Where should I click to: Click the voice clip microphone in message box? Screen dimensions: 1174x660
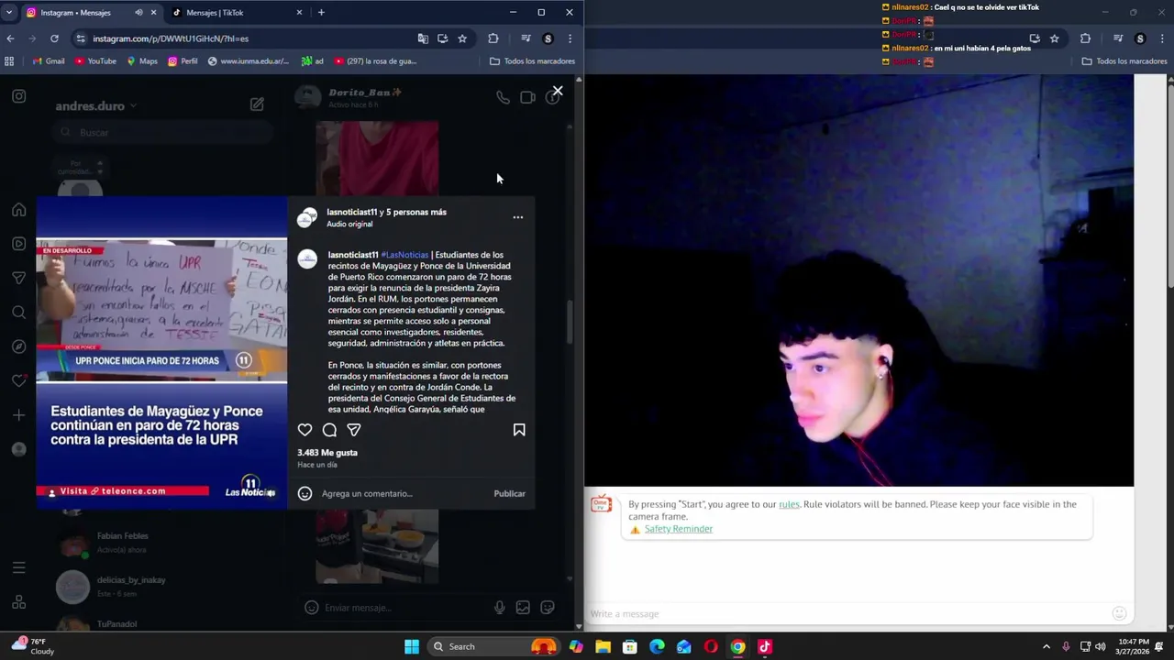click(x=499, y=607)
